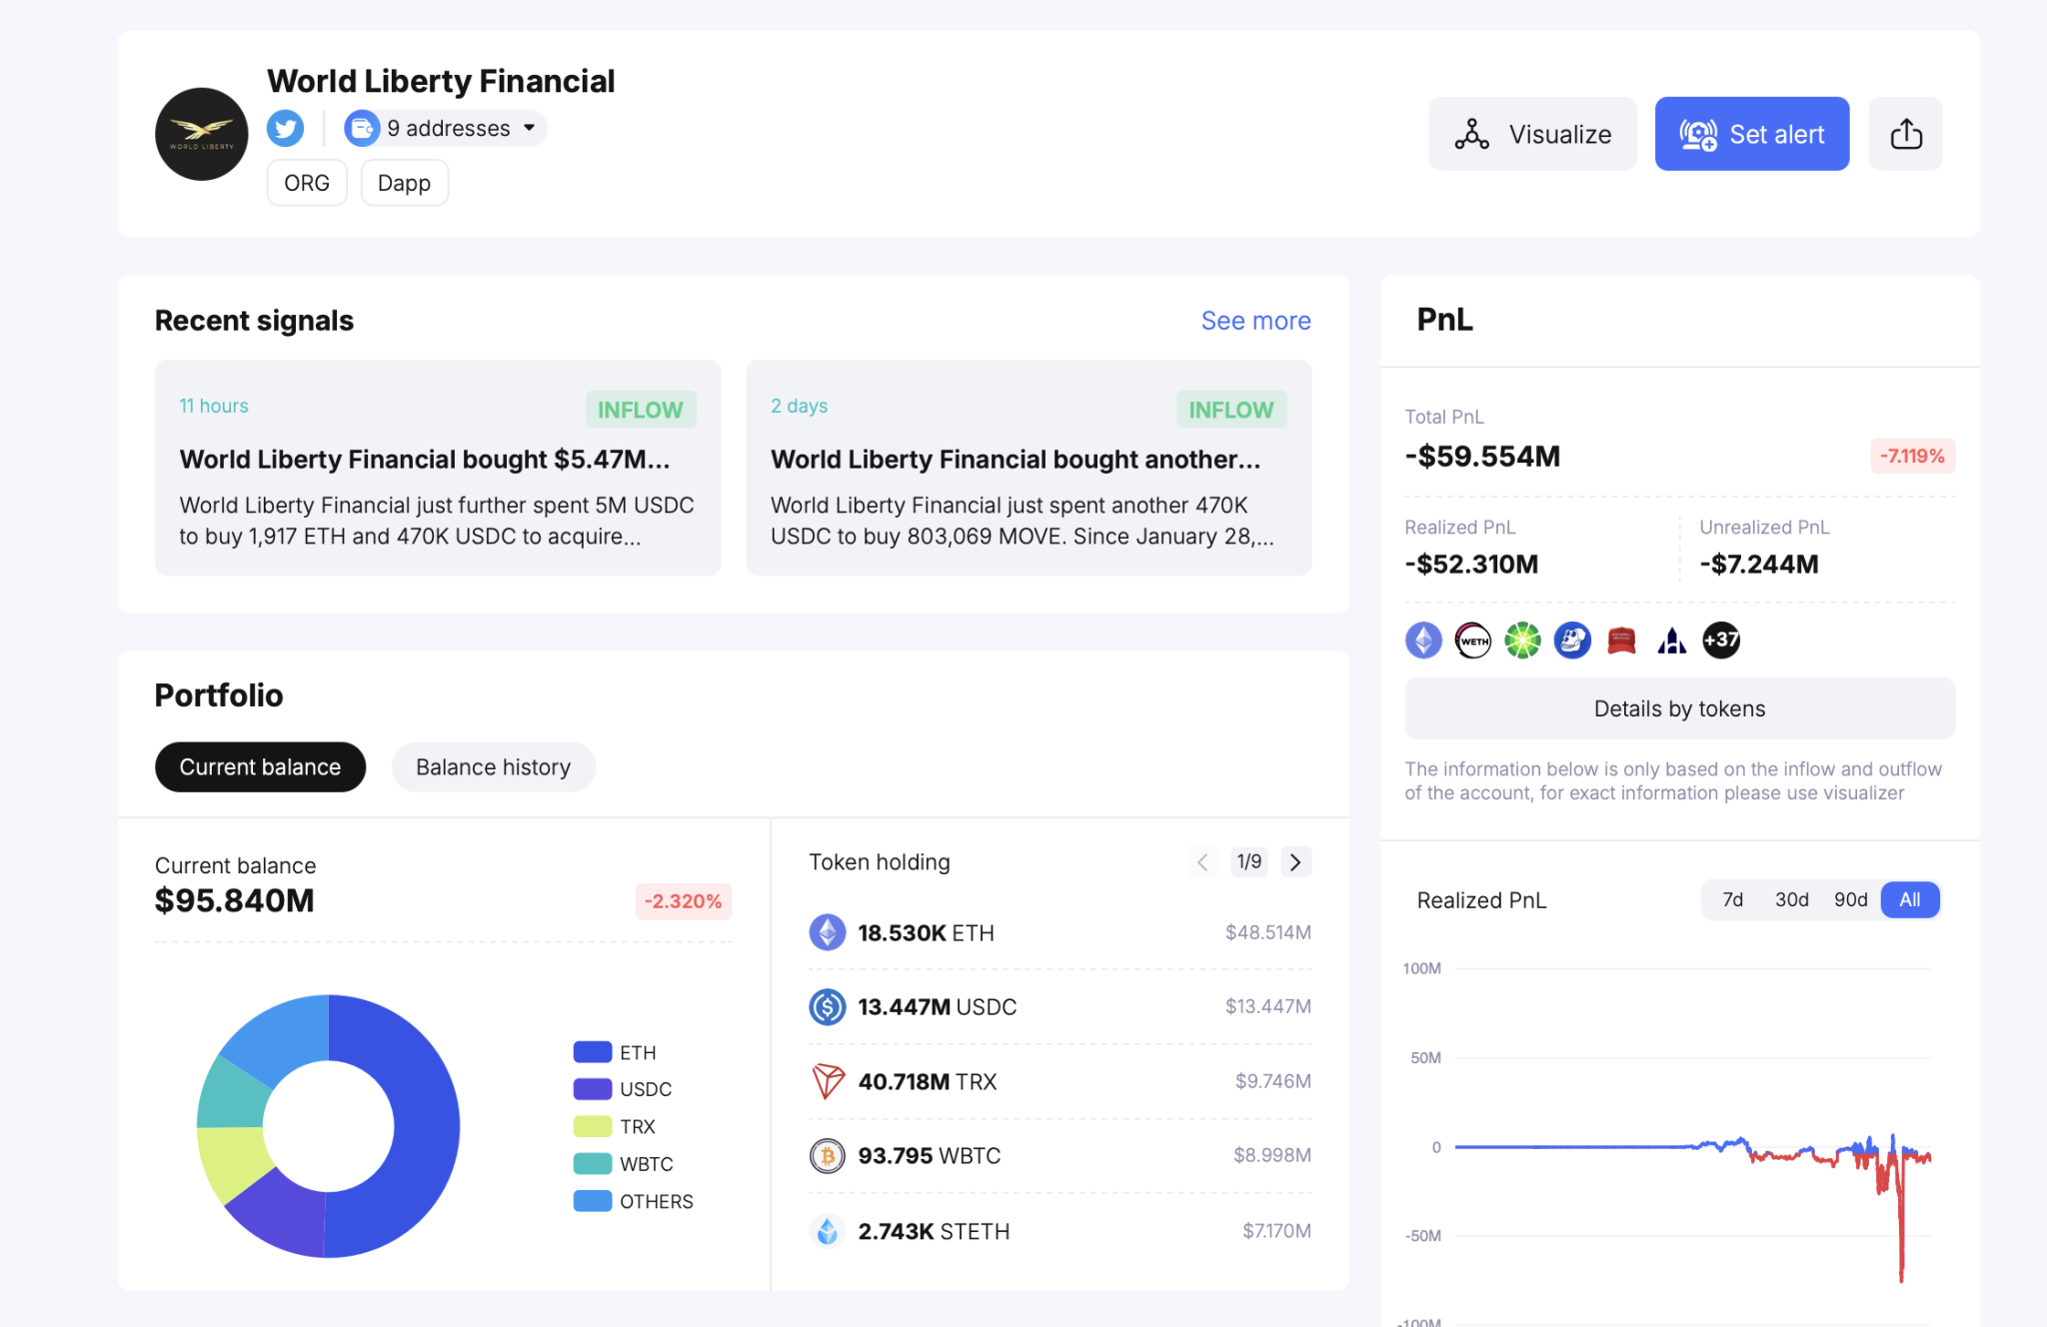The height and width of the screenshot is (1327, 2047).
Task: Open the 11 hours inflow signal card
Action: pos(437,468)
